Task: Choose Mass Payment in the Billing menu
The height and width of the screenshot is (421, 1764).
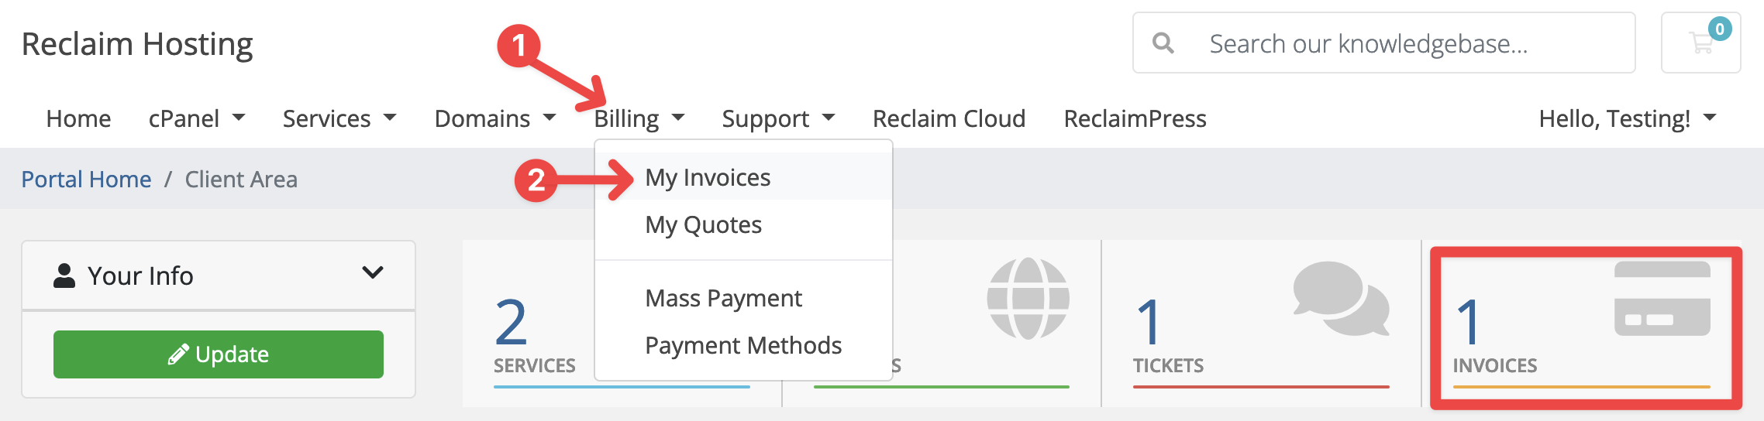Action: click(x=744, y=298)
